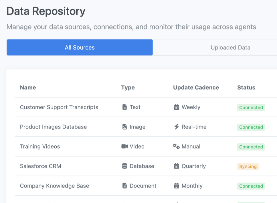Screen dimensions: 277x203
Task: Select the image icon for Product Images Database
Action: point(124,127)
